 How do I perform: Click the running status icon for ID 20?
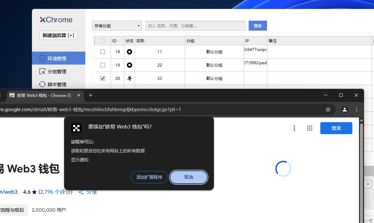tap(130, 79)
